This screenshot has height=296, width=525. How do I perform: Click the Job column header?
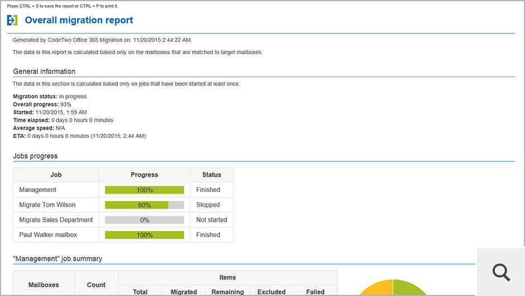[56, 175]
